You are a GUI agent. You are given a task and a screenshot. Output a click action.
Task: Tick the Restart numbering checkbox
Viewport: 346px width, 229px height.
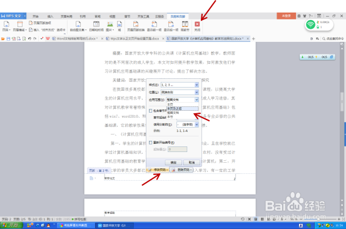151,143
